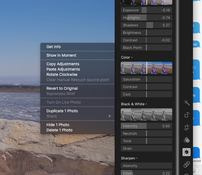Click the Exposure slider
The width and height of the screenshot is (202, 175).
[x=146, y=10]
